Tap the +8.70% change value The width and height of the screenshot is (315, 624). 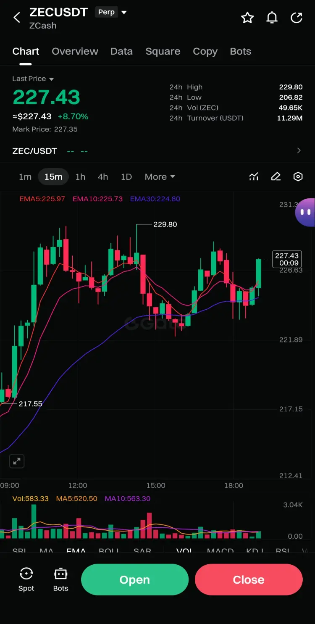(x=73, y=116)
